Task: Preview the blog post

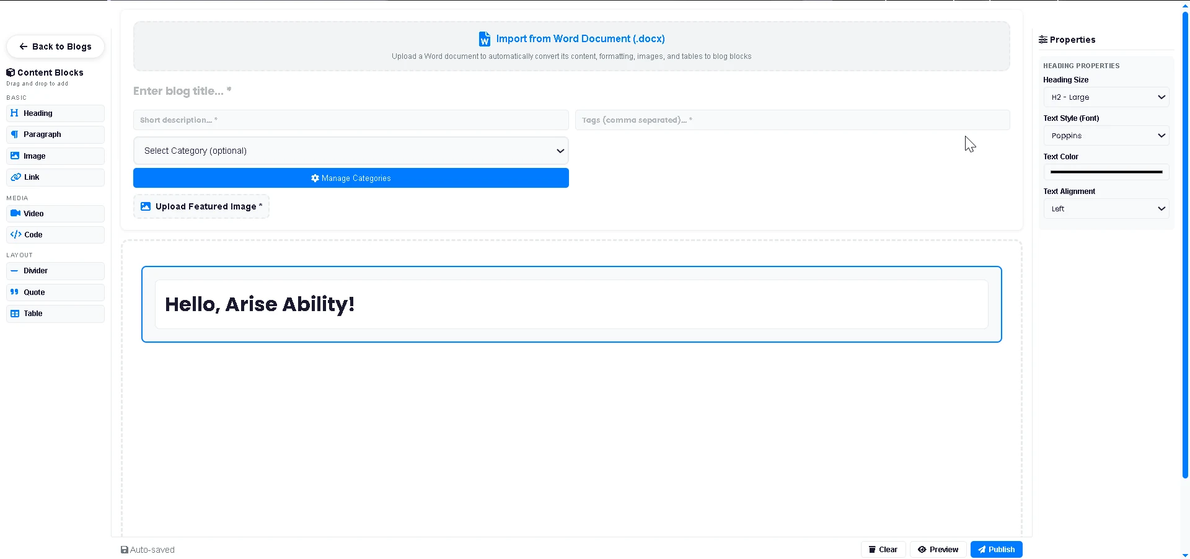Action: [938, 550]
